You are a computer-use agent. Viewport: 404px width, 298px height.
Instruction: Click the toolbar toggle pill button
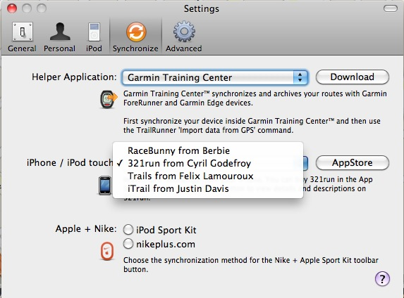pos(391,8)
